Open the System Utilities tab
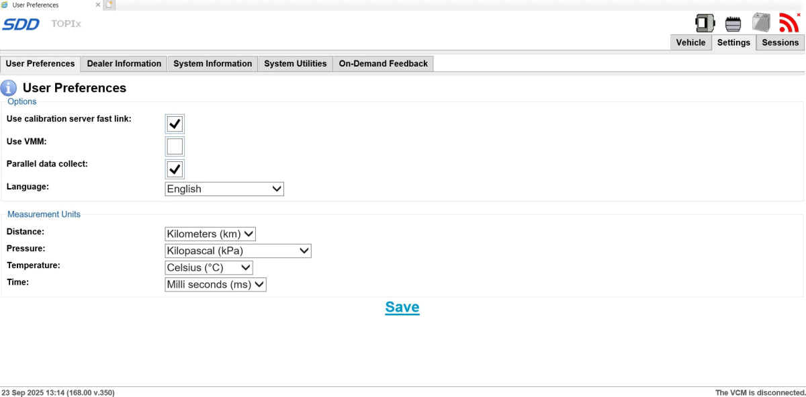 coord(295,64)
